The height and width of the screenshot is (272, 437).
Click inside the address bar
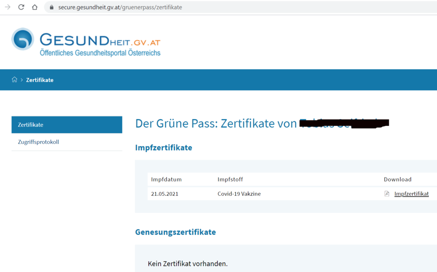click(182, 7)
